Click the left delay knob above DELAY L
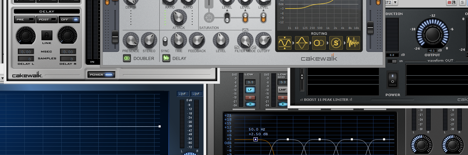 point(26,35)
